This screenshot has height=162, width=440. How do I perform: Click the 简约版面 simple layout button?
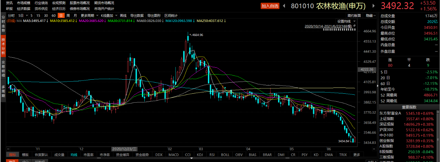(354, 15)
